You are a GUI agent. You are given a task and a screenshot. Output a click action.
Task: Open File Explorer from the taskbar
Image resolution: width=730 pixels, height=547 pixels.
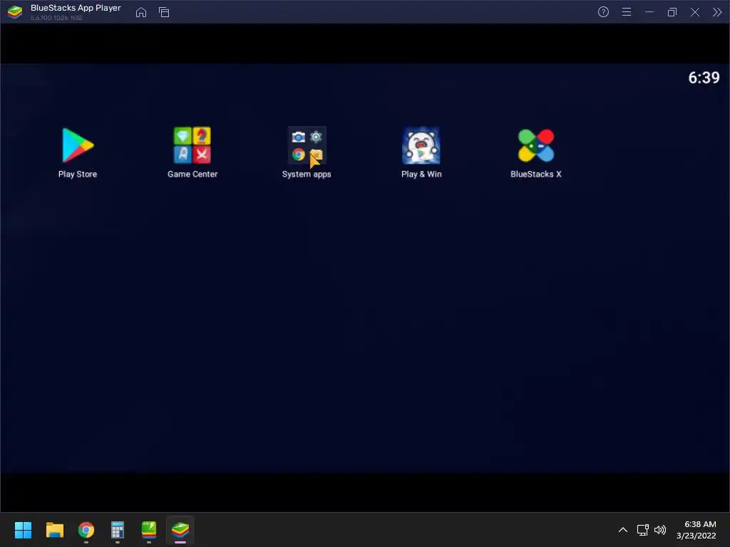55,530
